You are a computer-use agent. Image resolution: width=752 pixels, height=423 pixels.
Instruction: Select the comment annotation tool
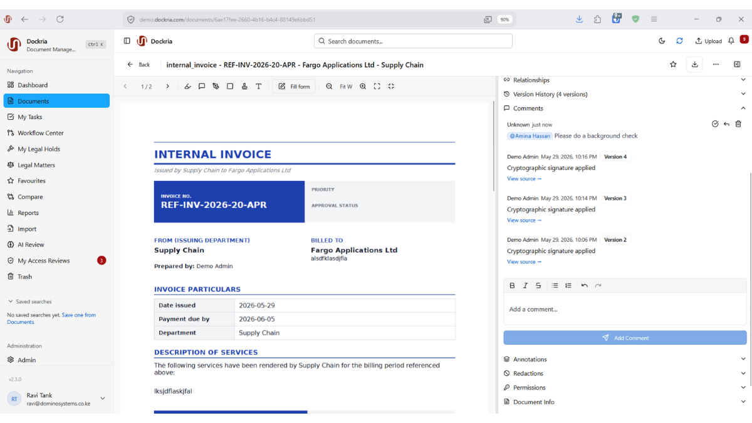pyautogui.click(x=202, y=86)
